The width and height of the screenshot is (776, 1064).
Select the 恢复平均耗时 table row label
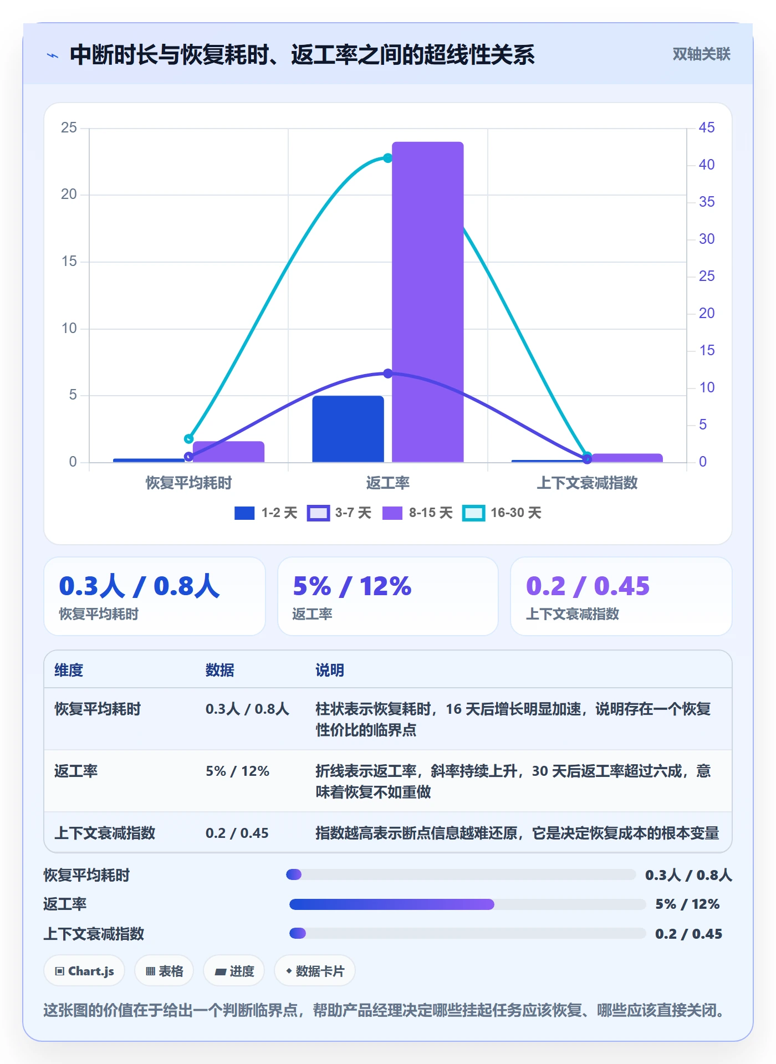pos(98,709)
